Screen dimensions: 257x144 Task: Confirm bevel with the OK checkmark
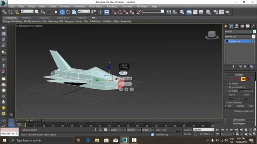pyautogui.click(x=121, y=89)
